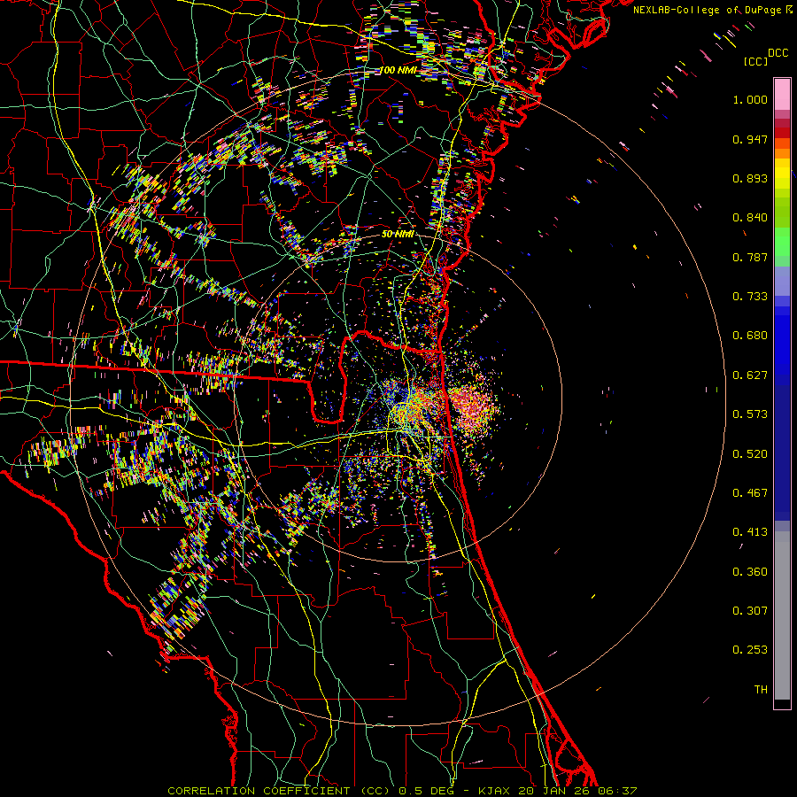Screen dimensions: 797x797
Task: Click the NEXLAB-College of DuPage credit text
Action: (x=707, y=10)
